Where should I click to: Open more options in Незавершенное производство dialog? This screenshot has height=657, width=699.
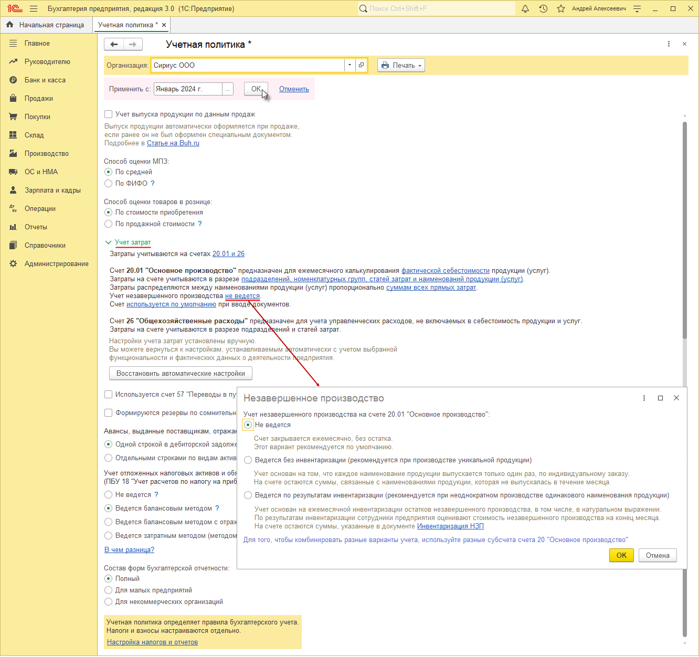pos(644,398)
